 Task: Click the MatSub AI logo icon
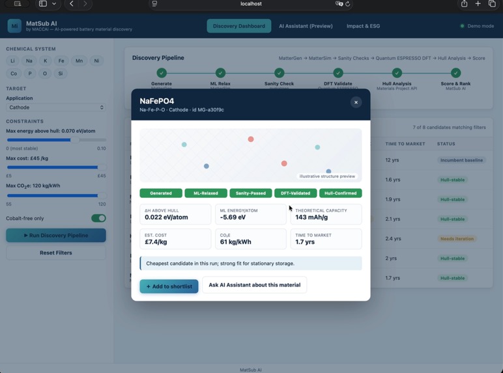[x=14, y=26]
